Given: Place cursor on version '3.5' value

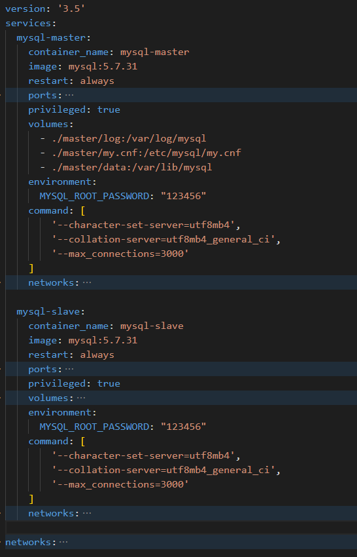Looking at the screenshot, I should [x=71, y=9].
